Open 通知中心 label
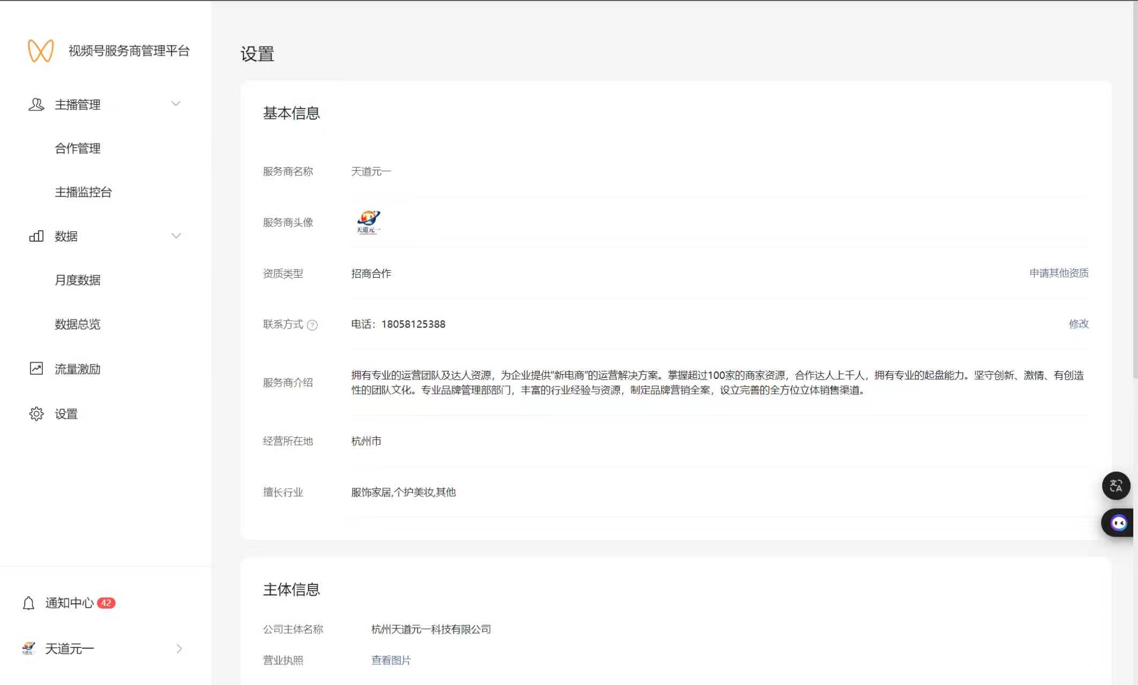 click(x=70, y=603)
